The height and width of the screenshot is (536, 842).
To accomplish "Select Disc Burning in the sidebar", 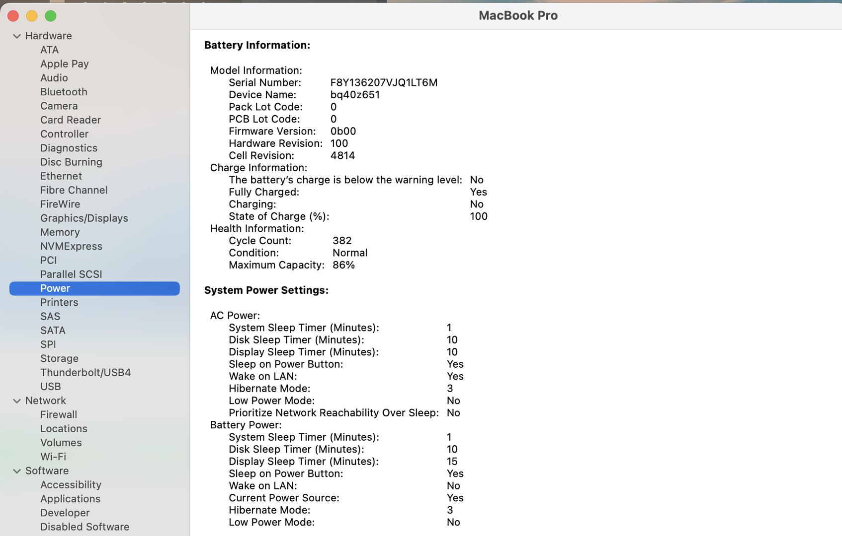I will coord(71,162).
